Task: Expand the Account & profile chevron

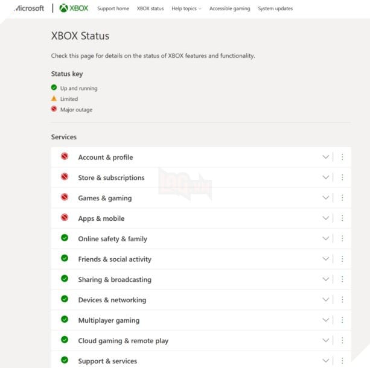Action: coord(326,157)
